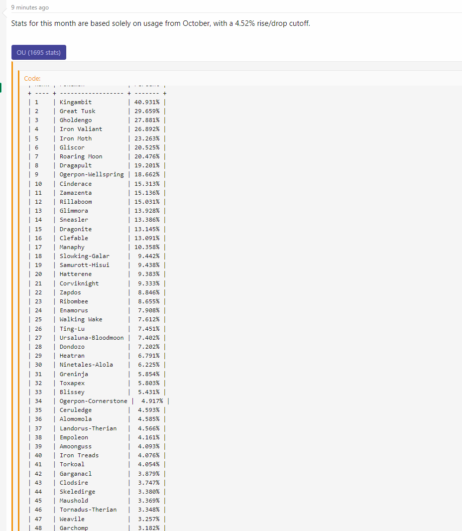Select the Dragapult name
Viewport: 462px width, 531px height.
click(76, 165)
